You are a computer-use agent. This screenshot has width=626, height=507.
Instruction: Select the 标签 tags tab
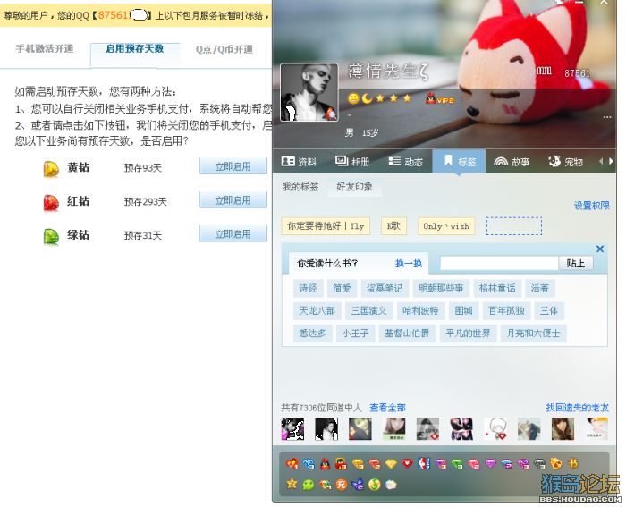(459, 161)
